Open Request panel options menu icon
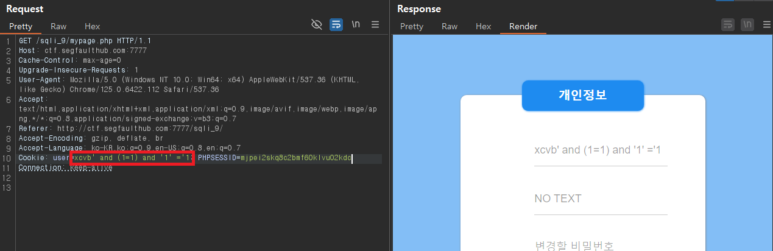The width and height of the screenshot is (773, 251). point(375,24)
